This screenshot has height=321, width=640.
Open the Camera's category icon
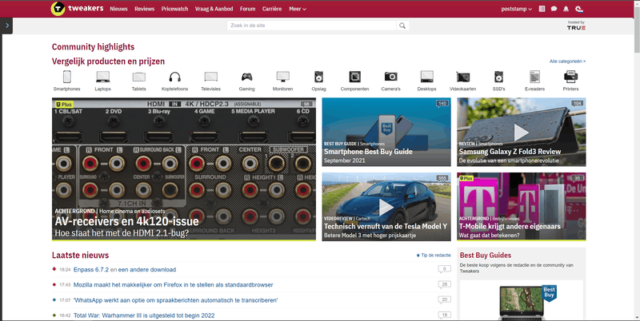click(x=390, y=77)
